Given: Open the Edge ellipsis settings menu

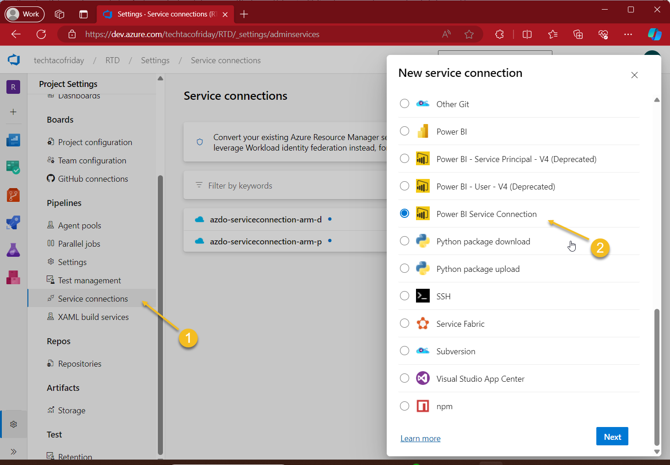Looking at the screenshot, I should pyautogui.click(x=628, y=34).
